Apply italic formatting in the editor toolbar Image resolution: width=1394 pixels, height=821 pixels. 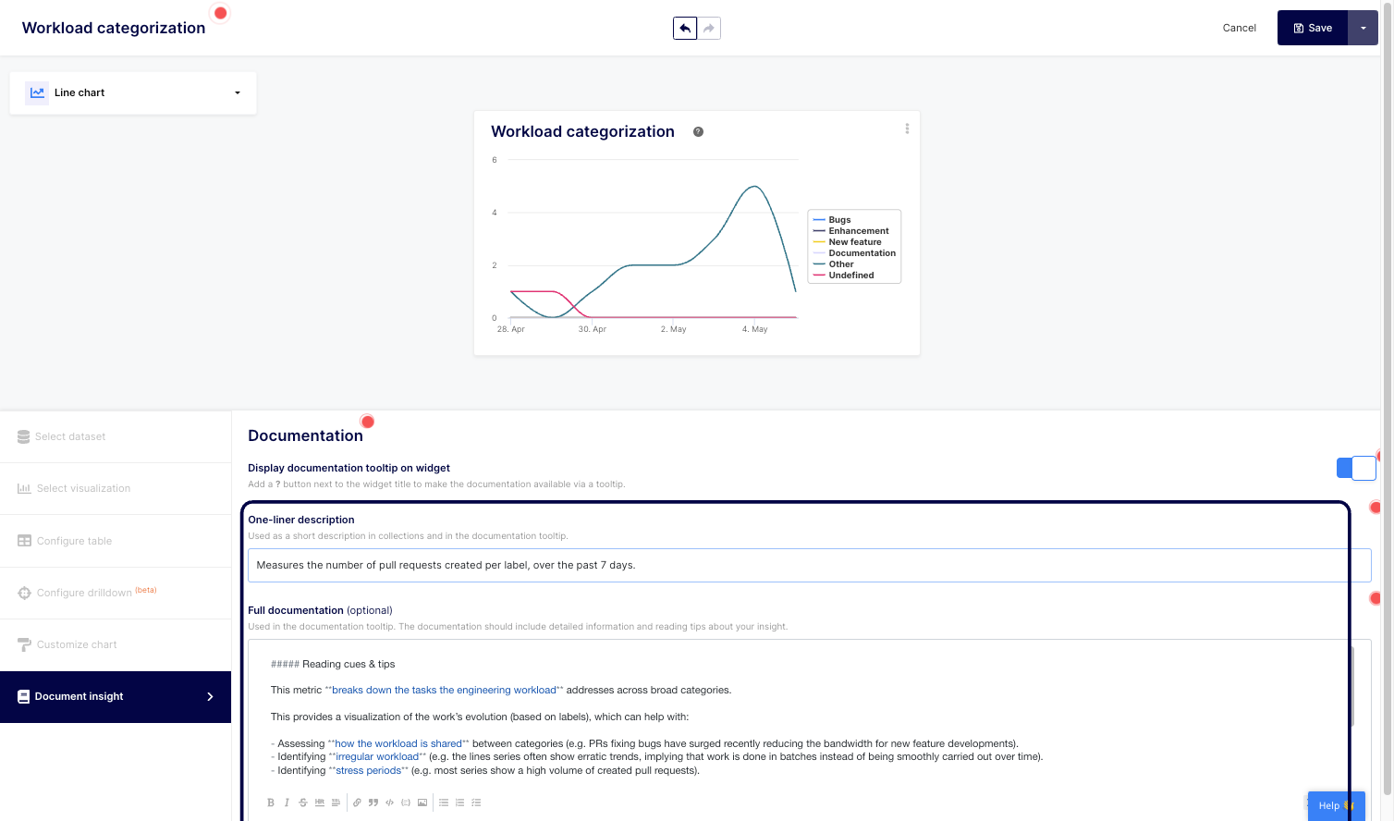tap(287, 803)
